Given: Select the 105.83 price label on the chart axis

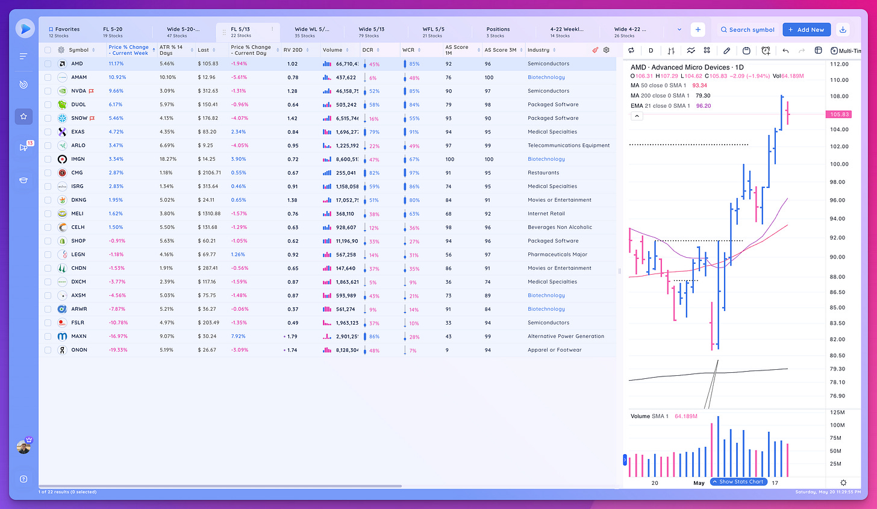Looking at the screenshot, I should [x=839, y=114].
